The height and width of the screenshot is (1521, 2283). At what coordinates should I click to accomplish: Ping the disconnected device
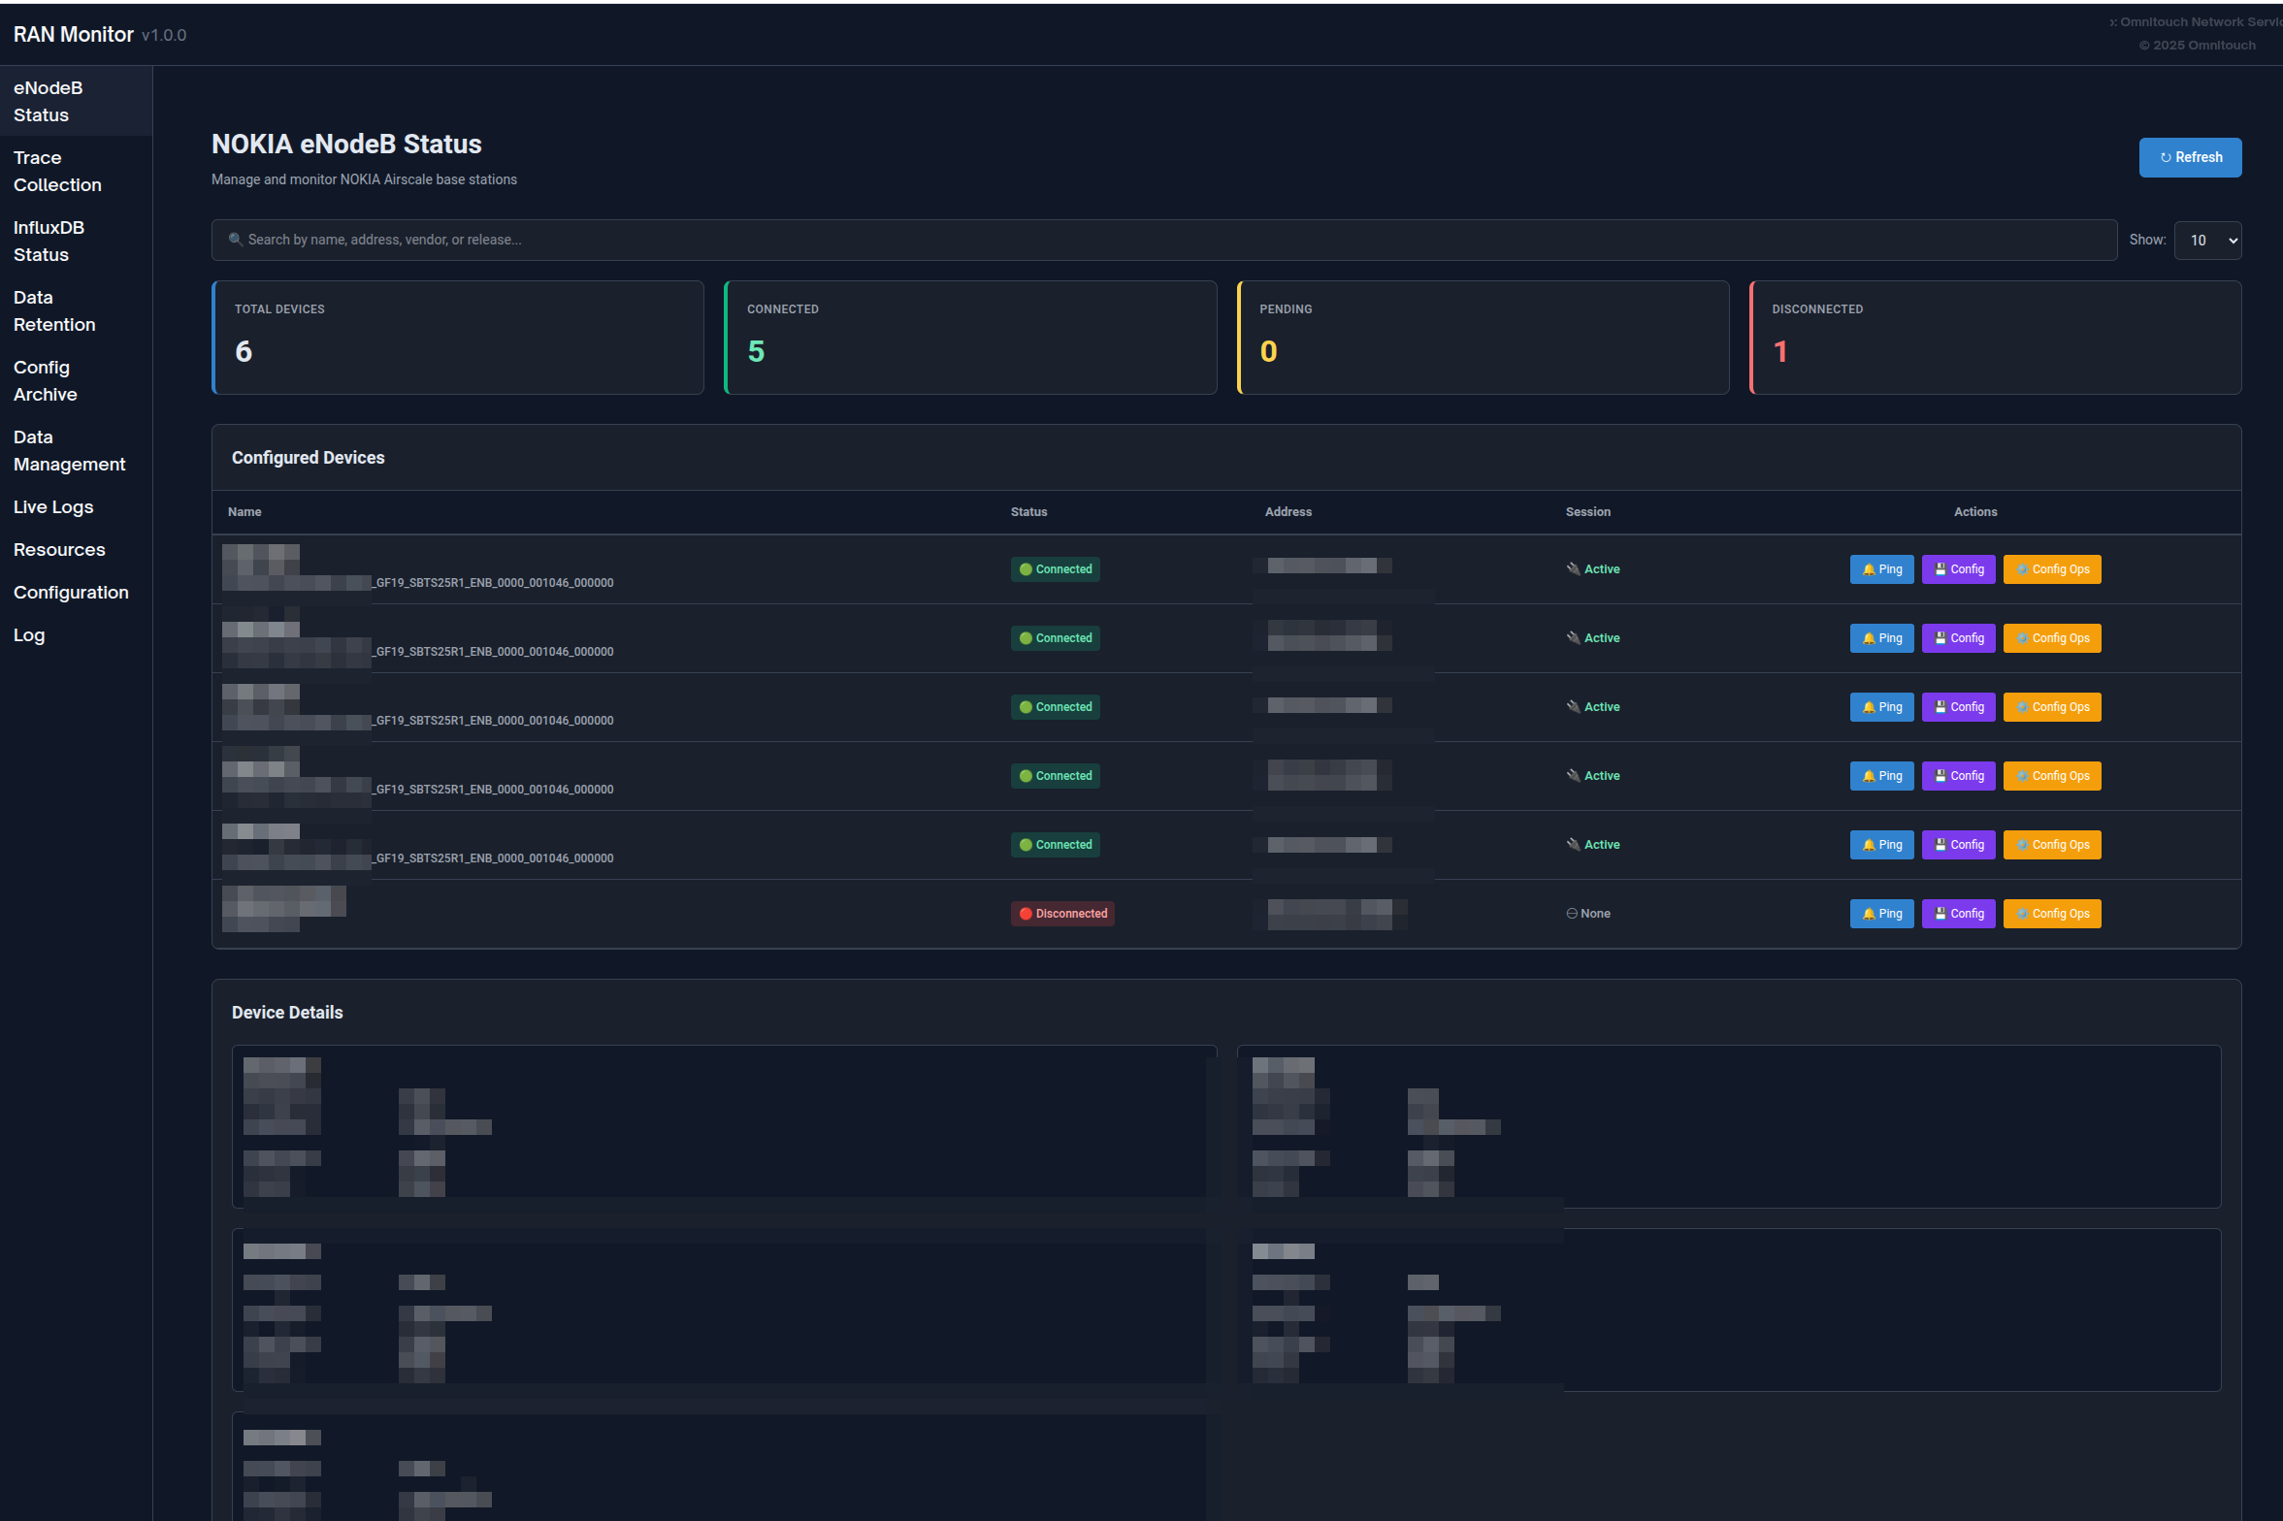1880,914
